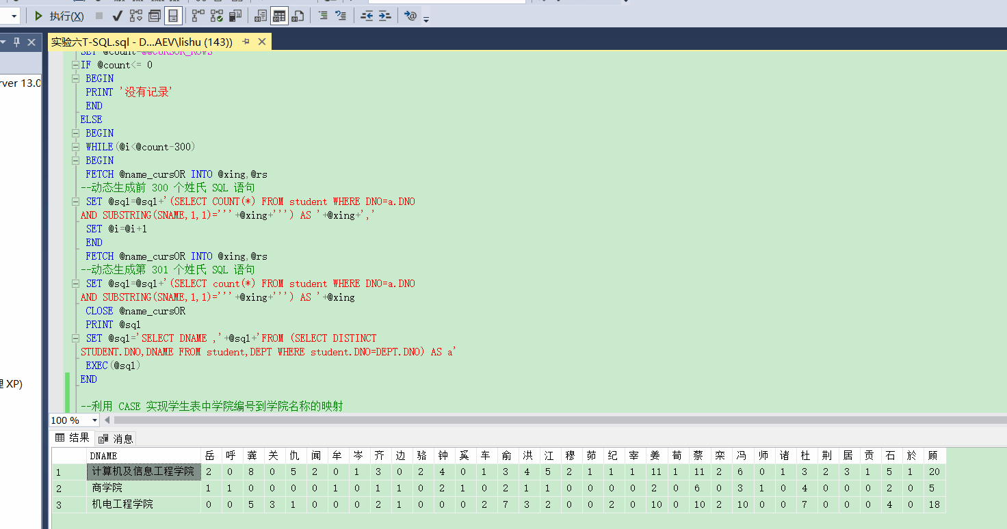Specify values for template parameters icon
The width and height of the screenshot is (1007, 529).
(410, 16)
